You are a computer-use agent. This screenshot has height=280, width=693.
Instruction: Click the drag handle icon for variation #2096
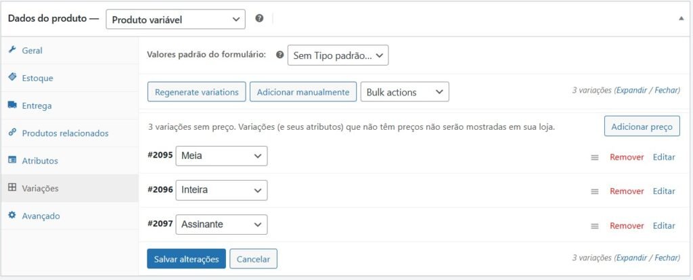tap(595, 191)
